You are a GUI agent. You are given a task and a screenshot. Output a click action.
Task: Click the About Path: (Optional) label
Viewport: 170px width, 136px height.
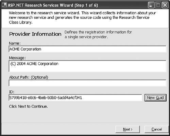coord(29,77)
